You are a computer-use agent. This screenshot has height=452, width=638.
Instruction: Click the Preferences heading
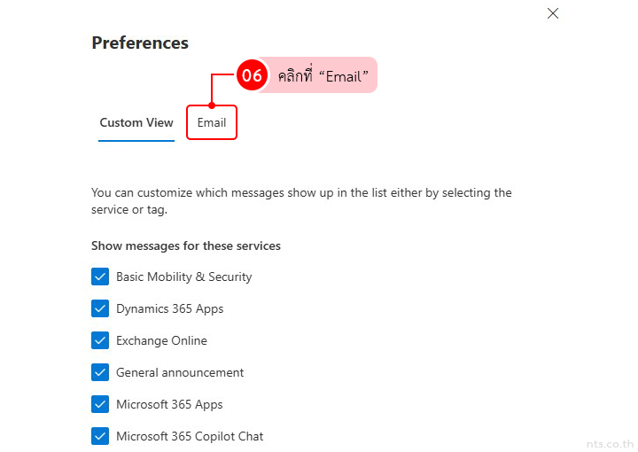[x=140, y=43]
